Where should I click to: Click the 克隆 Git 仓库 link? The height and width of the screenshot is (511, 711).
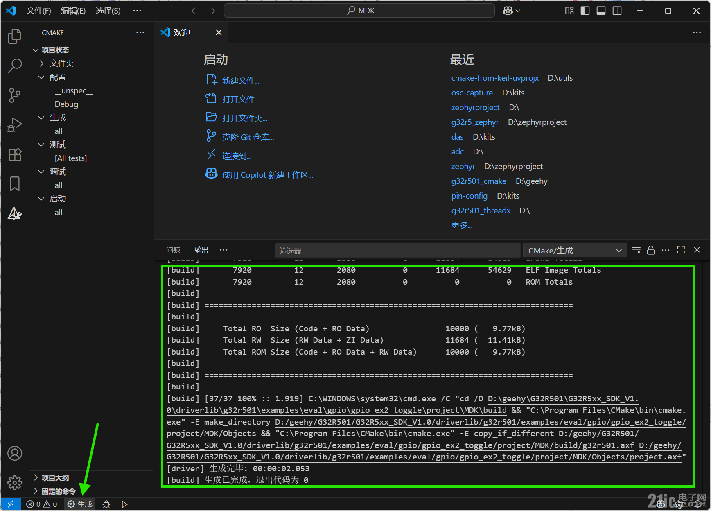click(x=248, y=137)
